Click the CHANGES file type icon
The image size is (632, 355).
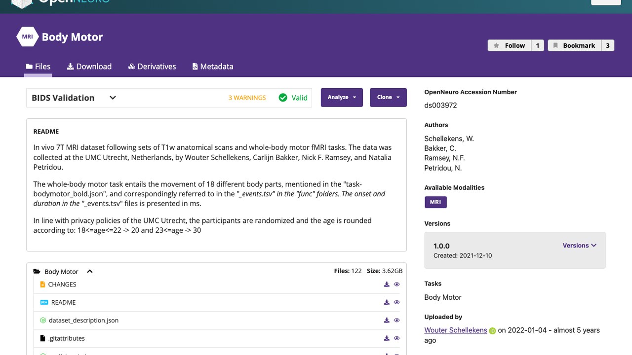42,284
